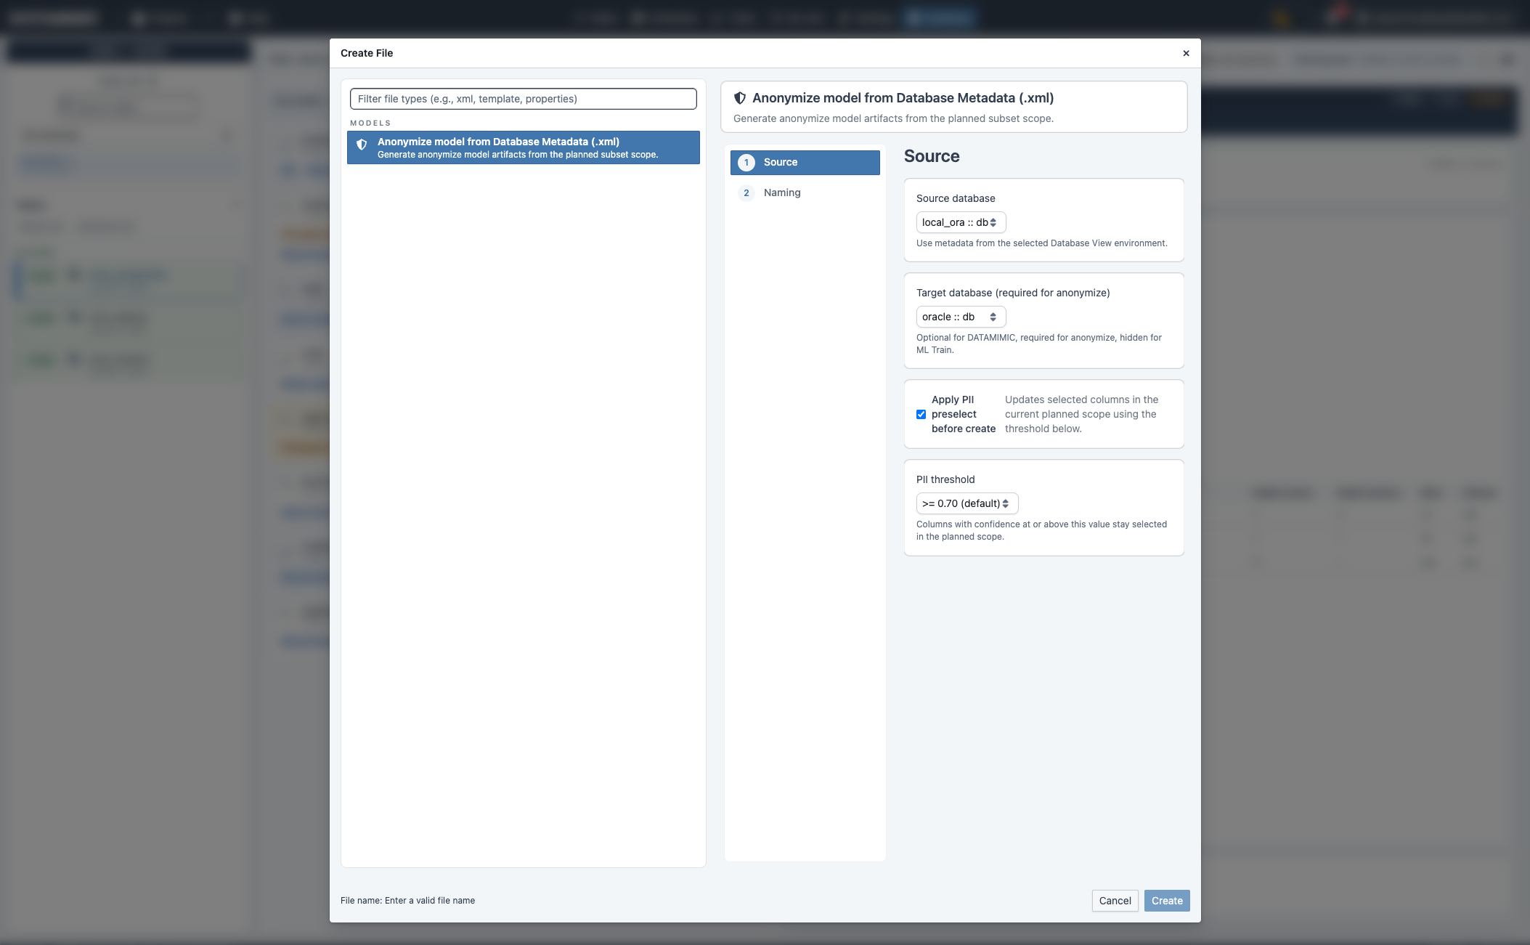The height and width of the screenshot is (945, 1530).
Task: Open the PII threshold dropdown showing >= 0.70
Action: tap(967, 503)
